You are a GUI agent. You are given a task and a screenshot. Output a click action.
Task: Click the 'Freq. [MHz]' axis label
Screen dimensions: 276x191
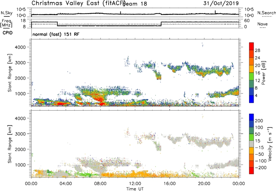[x=7, y=23]
